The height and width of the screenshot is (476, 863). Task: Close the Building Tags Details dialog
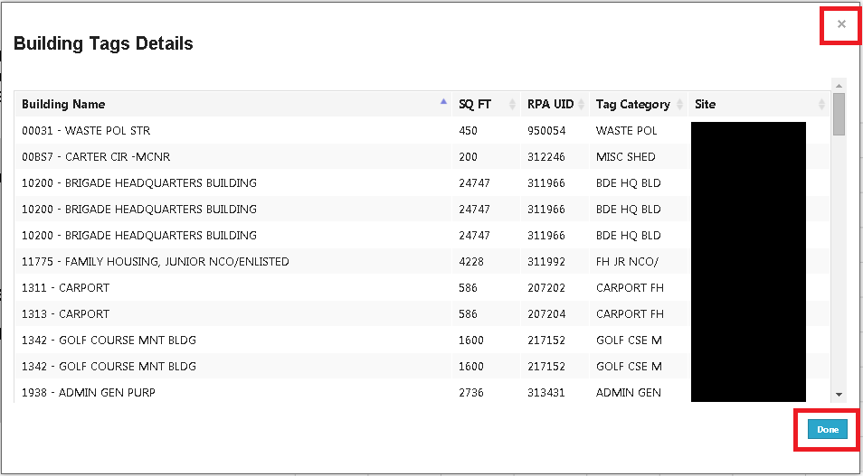pyautogui.click(x=841, y=24)
